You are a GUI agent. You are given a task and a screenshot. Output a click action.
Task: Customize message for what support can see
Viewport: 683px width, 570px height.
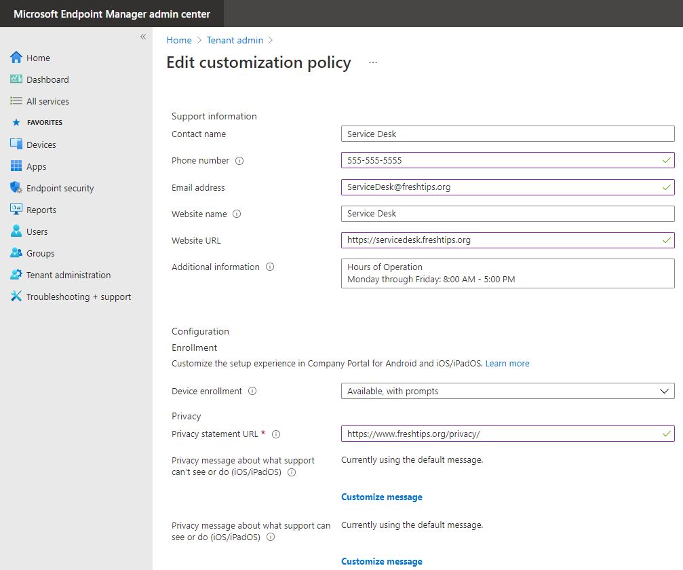(x=382, y=561)
